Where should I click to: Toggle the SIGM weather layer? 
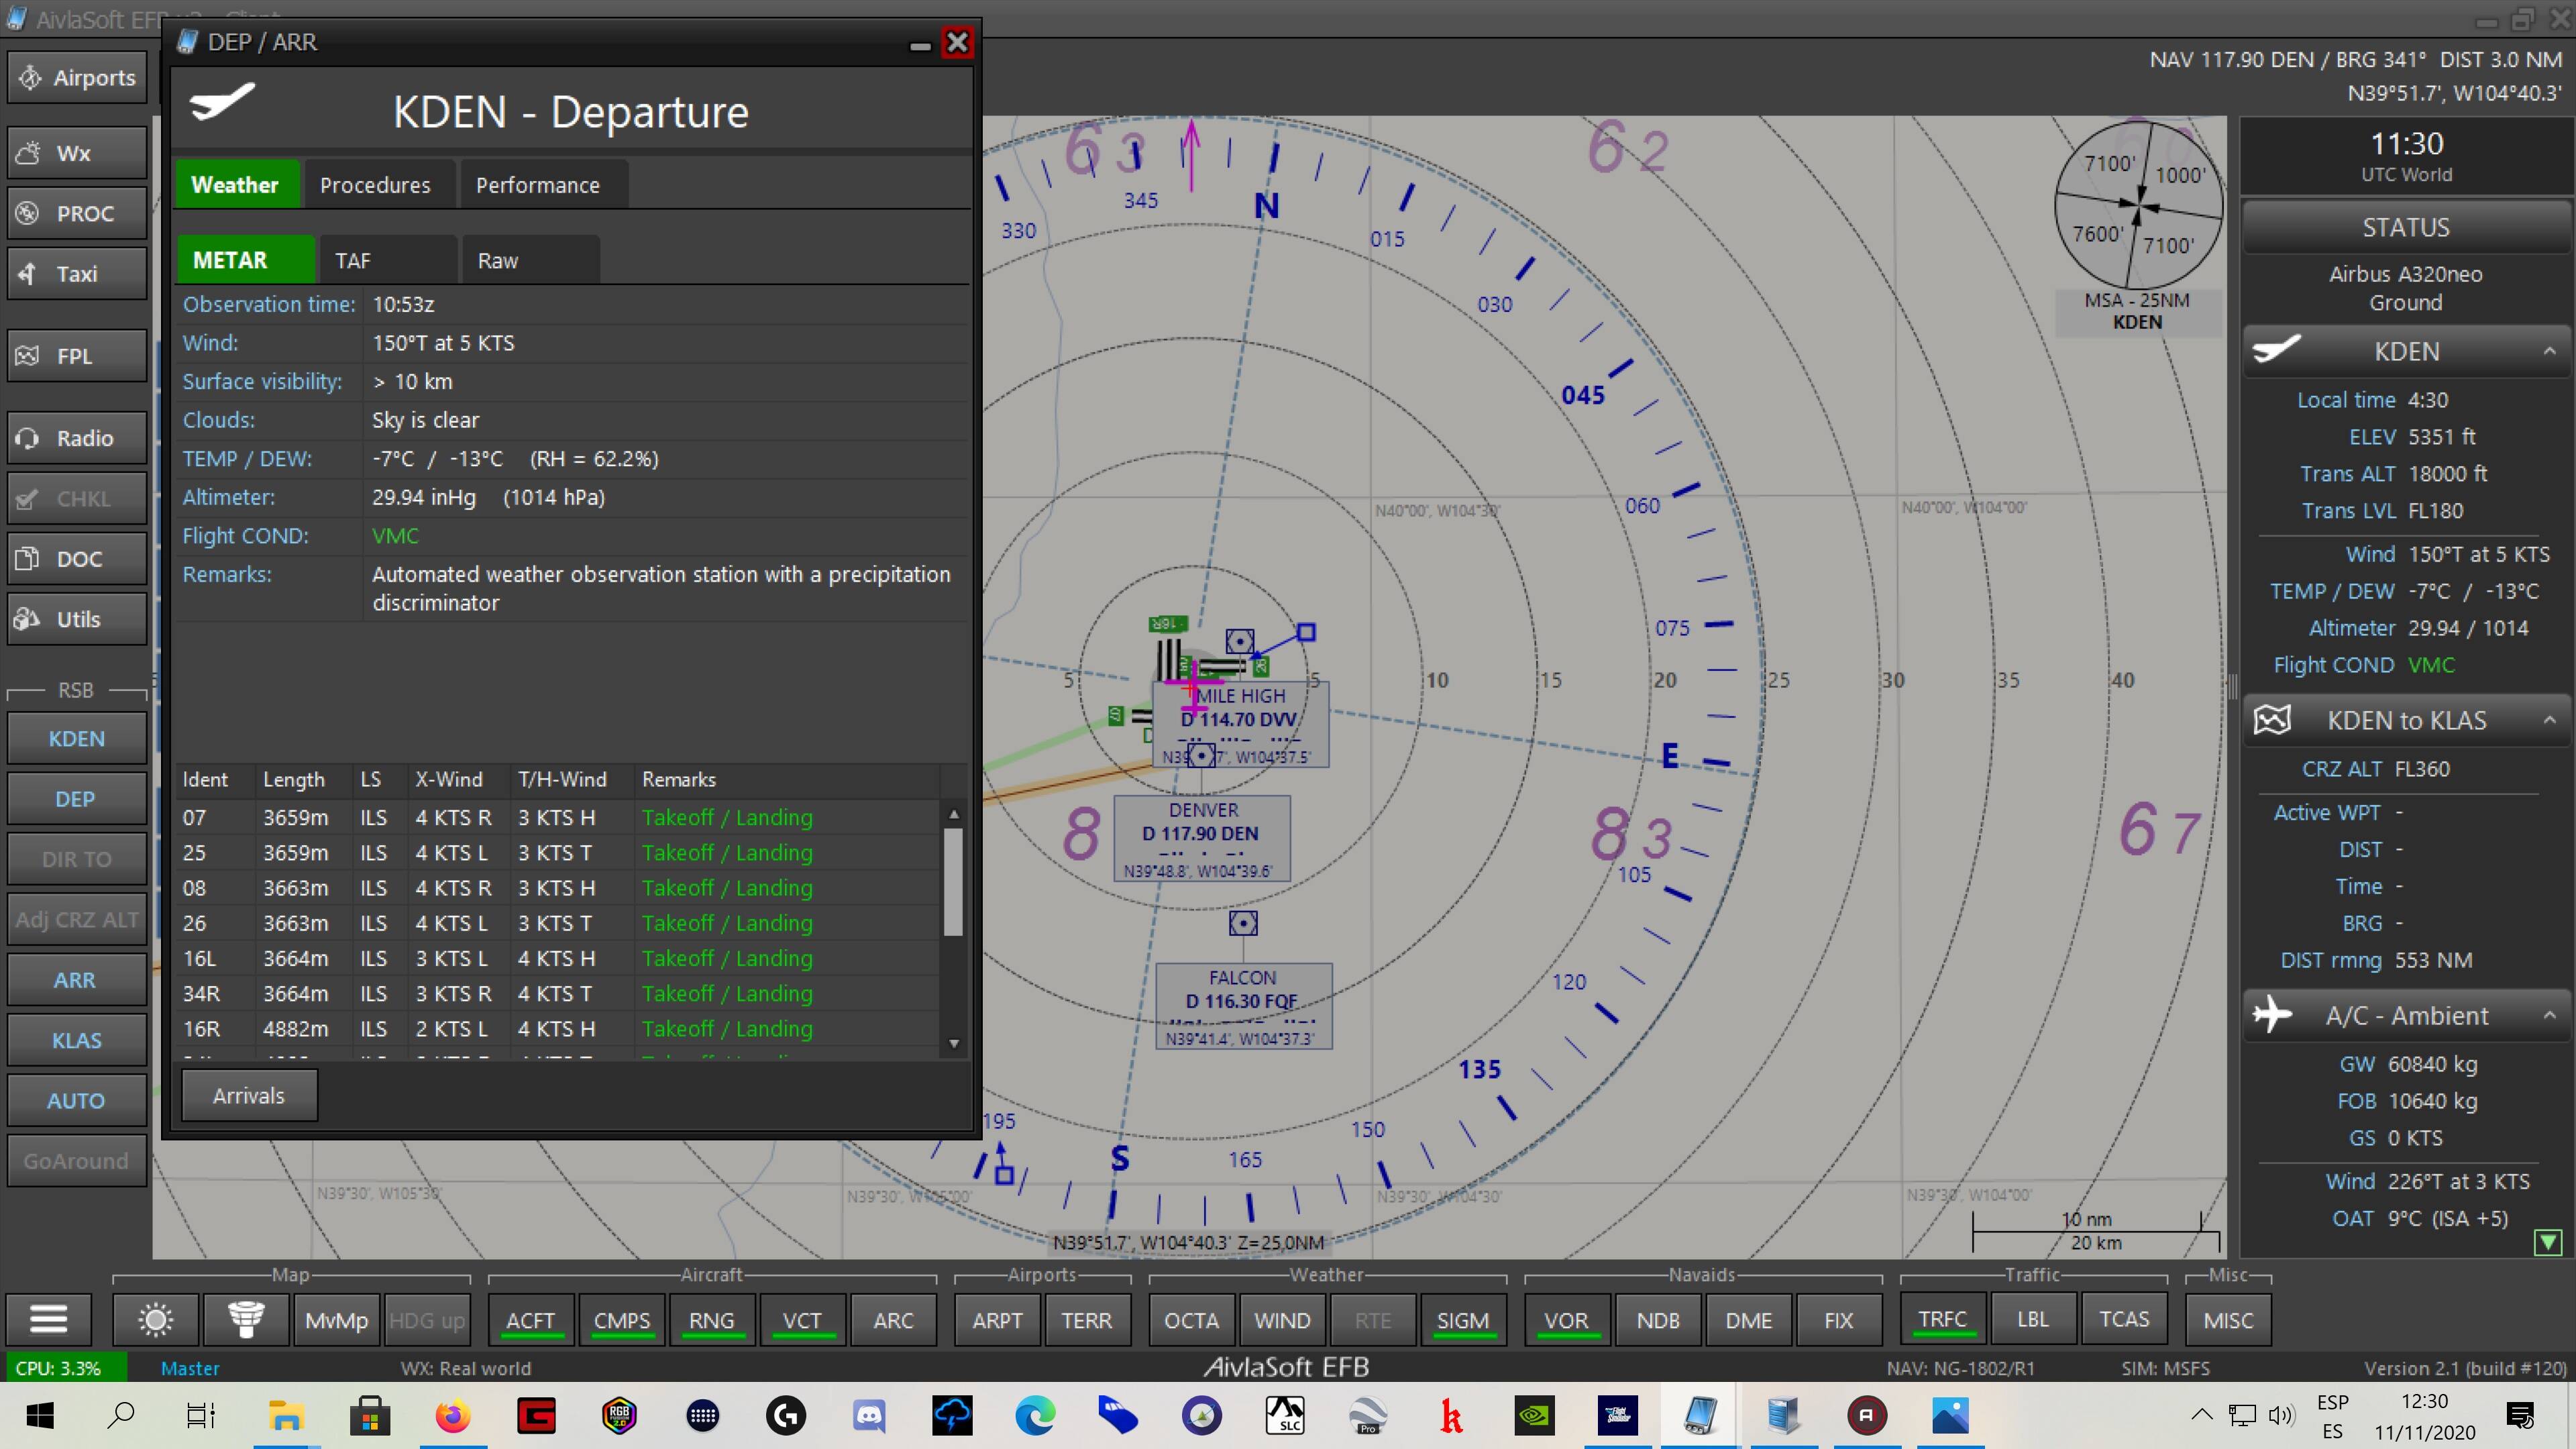pos(1463,1320)
